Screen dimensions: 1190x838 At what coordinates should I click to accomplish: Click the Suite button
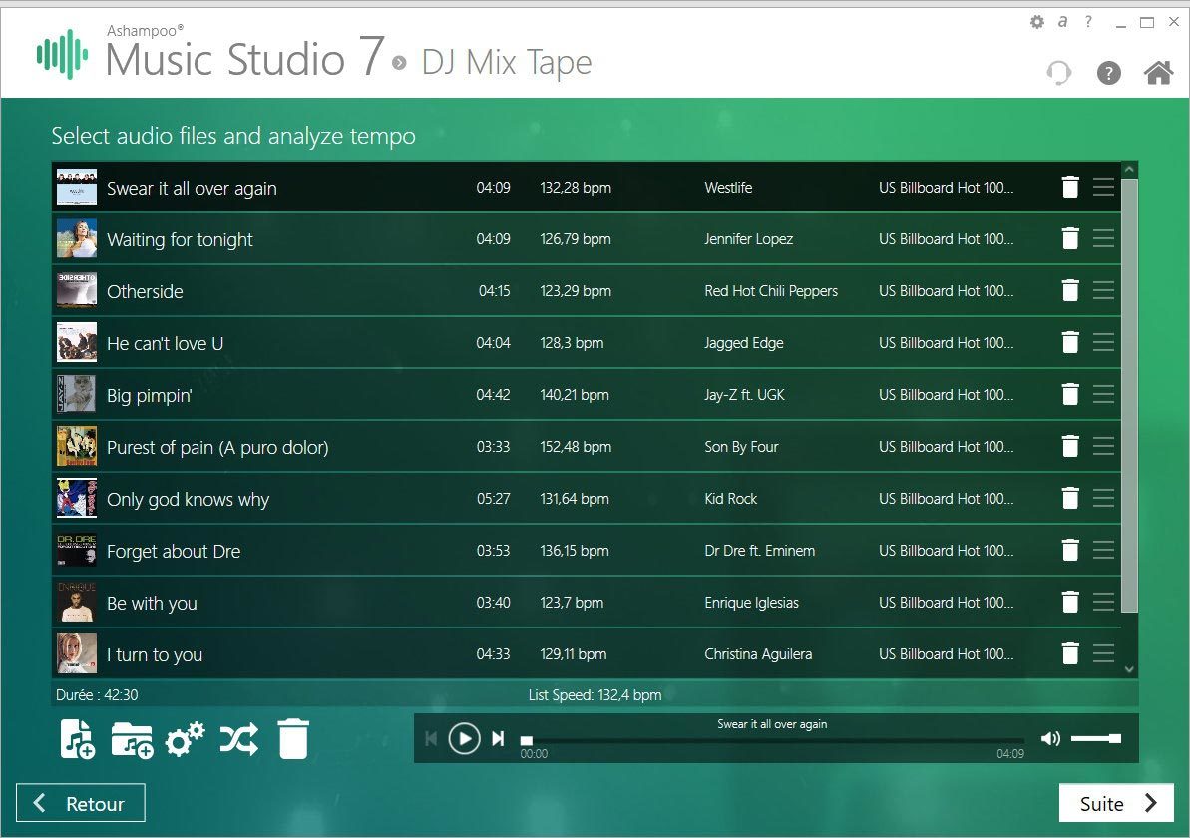[x=1116, y=803]
